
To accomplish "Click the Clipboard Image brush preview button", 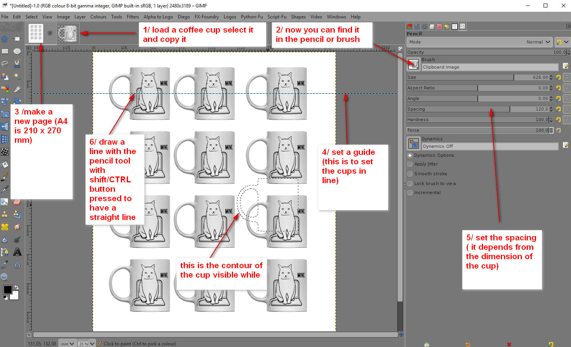I will click(413, 64).
